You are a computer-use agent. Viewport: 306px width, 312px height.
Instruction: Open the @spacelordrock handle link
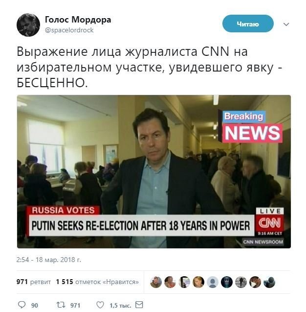(x=69, y=30)
